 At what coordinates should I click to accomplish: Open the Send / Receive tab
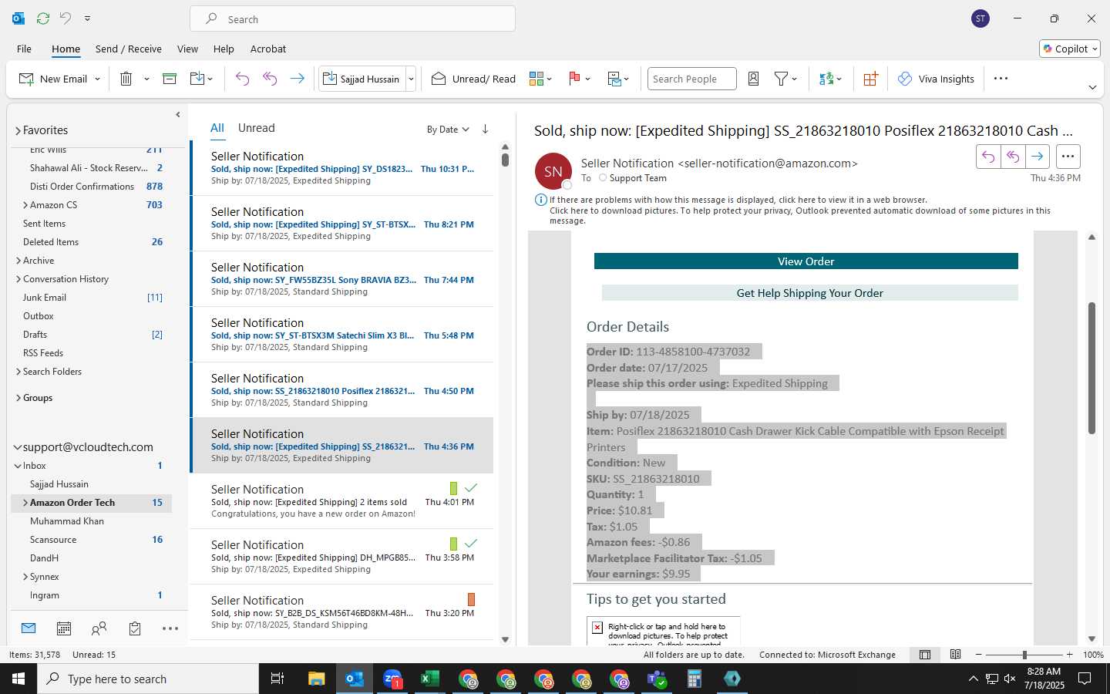pos(129,49)
